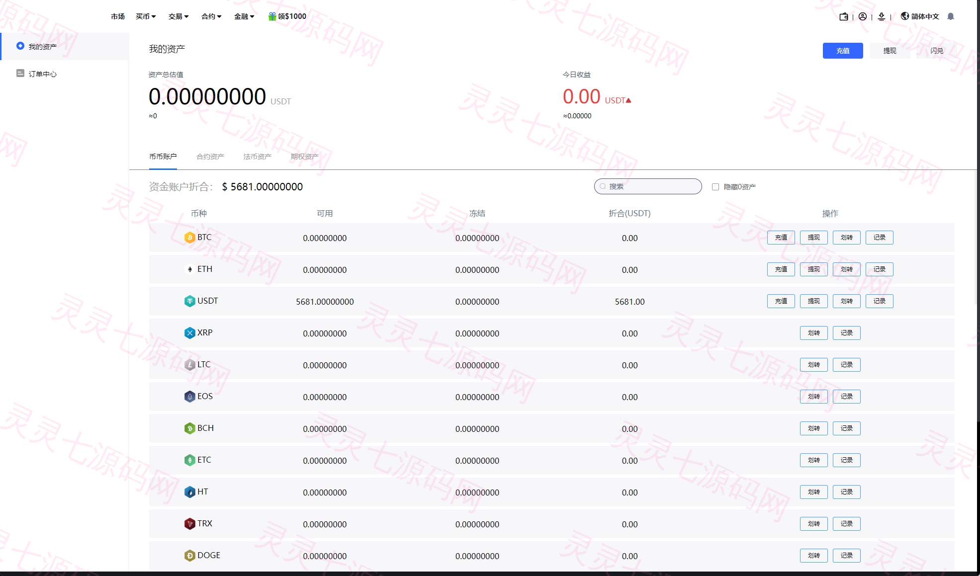
Task: Click the EOS coin icon
Action: (189, 397)
